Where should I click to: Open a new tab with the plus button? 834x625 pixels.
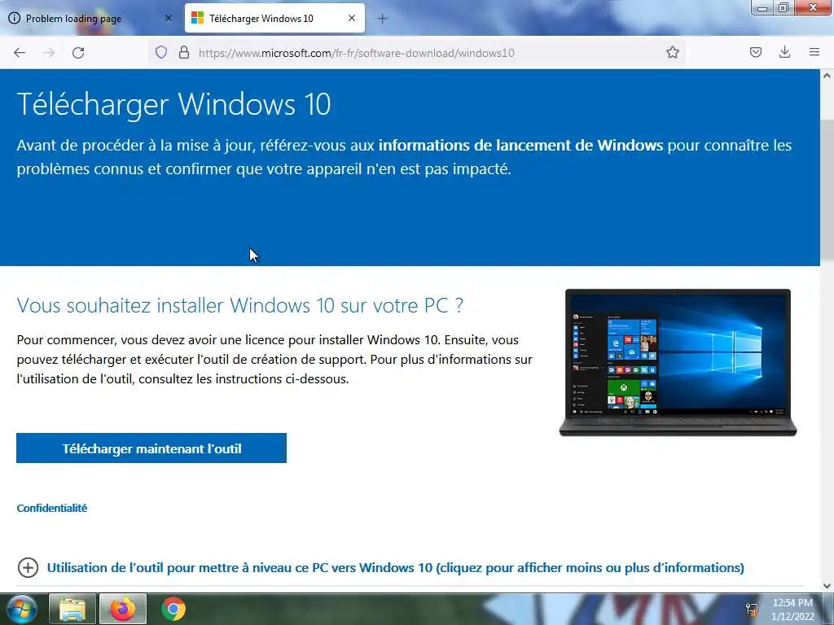point(382,19)
